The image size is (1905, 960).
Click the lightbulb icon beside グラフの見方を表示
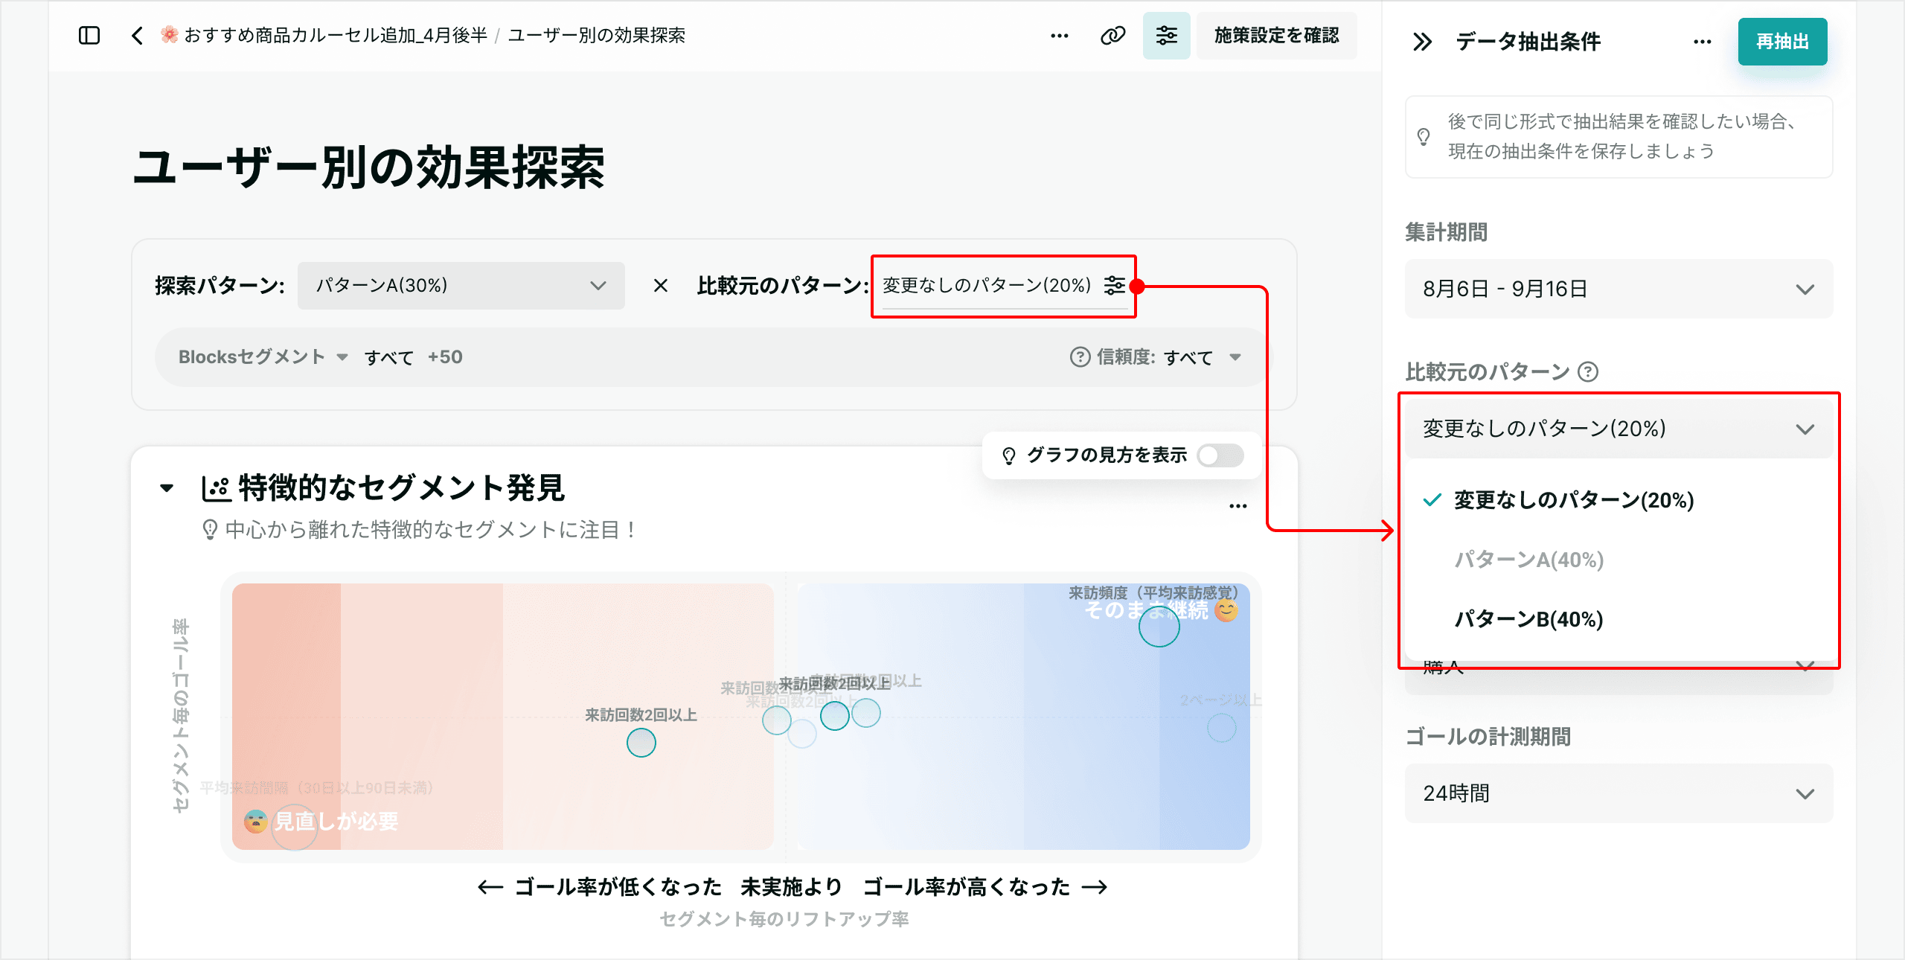[x=1009, y=455]
